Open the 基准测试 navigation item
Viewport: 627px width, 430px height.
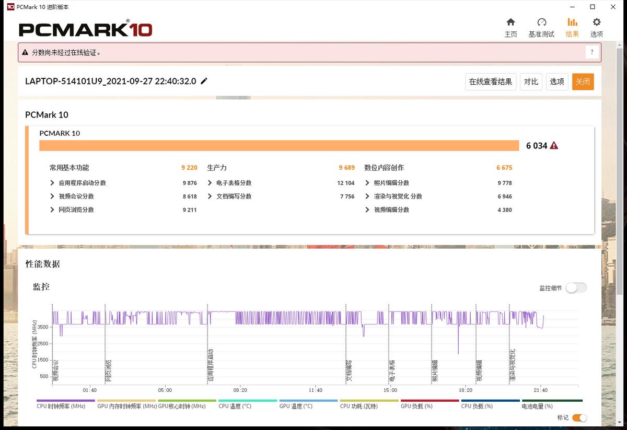542,22
